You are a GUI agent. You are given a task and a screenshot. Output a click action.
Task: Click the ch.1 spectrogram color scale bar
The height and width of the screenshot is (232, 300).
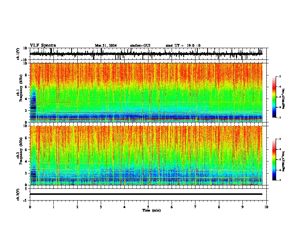[x=274, y=97]
